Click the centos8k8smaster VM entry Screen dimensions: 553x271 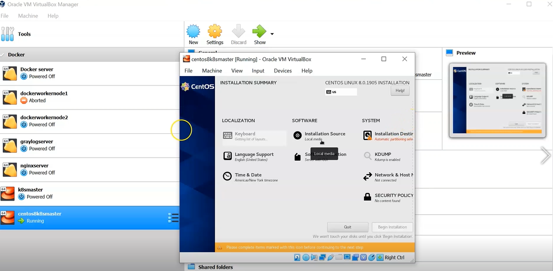(89, 217)
